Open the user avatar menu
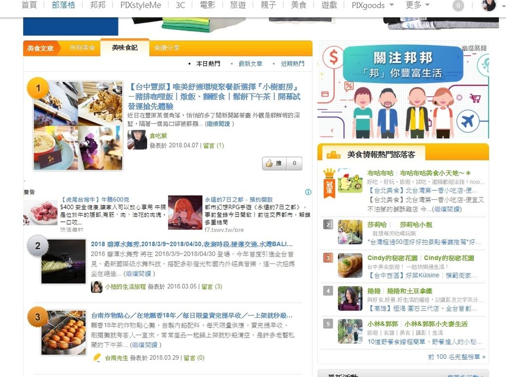 [488, 5]
